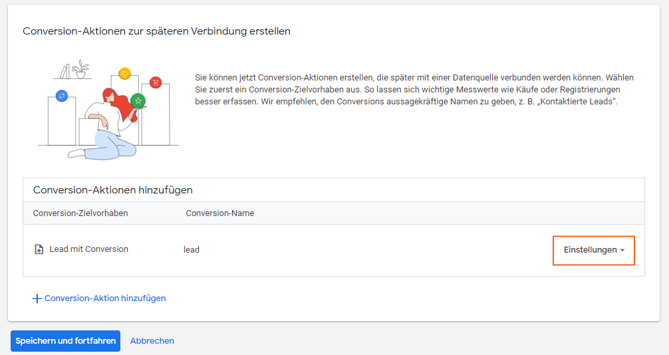The width and height of the screenshot is (669, 355).
Task: Click the heading 'Conversion-Aktionen zur späteren Verbindung erstellen'
Action: 156,31
